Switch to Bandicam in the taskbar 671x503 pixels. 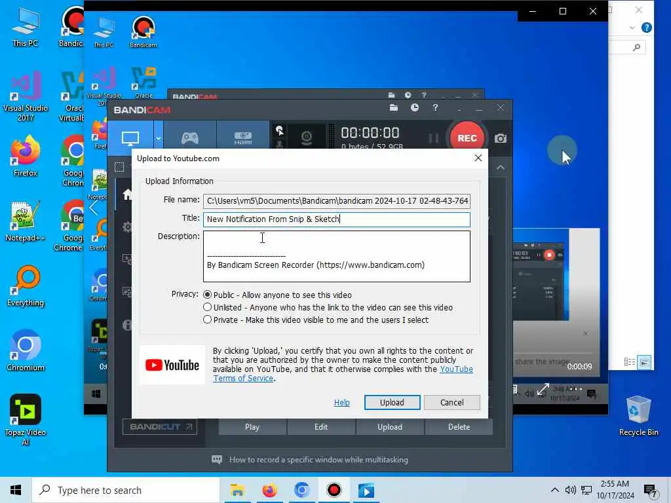pos(334,490)
